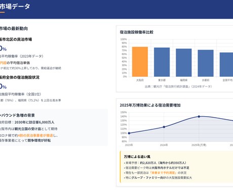Click the blue 京都府 bar
233x192 pixels.
click(x=206, y=63)
